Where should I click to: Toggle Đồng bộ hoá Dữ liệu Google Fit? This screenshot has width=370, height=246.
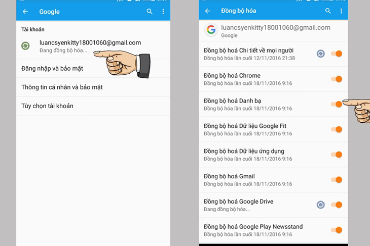tap(337, 129)
